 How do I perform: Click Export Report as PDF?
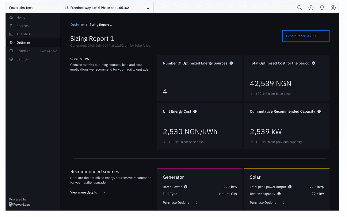(x=306, y=36)
